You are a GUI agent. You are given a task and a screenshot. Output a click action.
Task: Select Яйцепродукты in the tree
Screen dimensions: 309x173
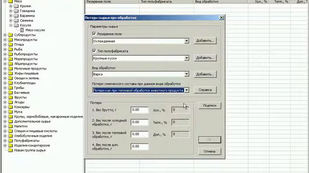tap(26, 64)
